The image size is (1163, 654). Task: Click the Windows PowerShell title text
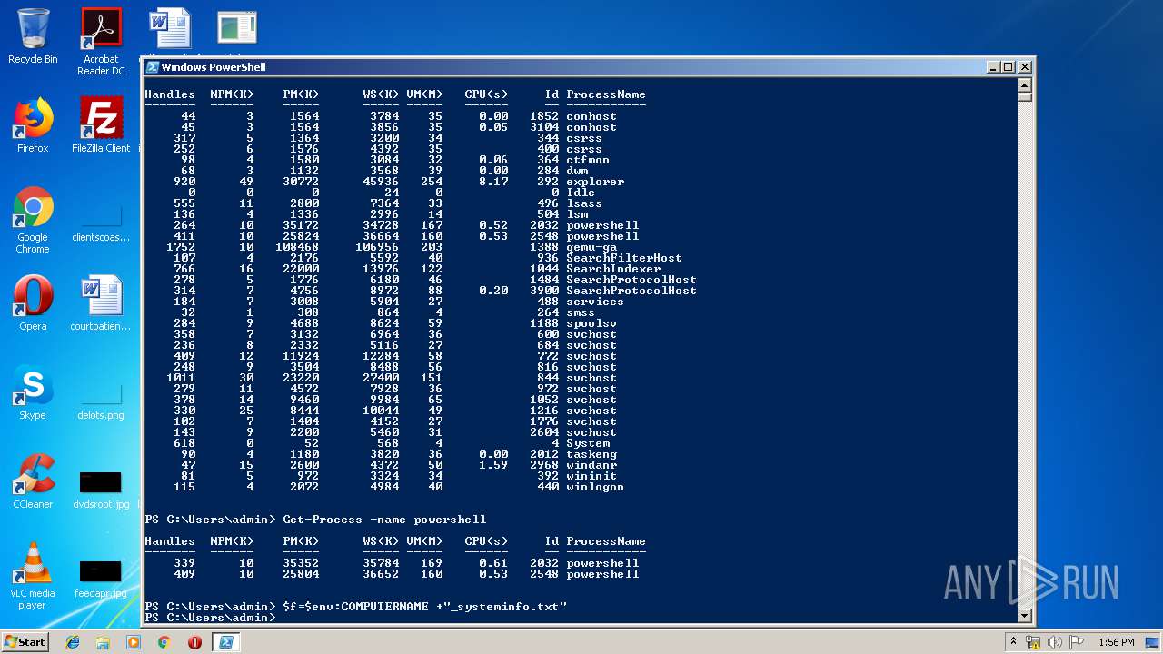[214, 67]
